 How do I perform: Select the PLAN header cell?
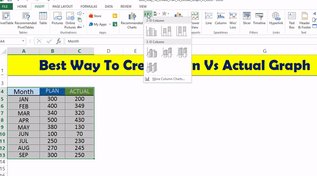(x=53, y=91)
